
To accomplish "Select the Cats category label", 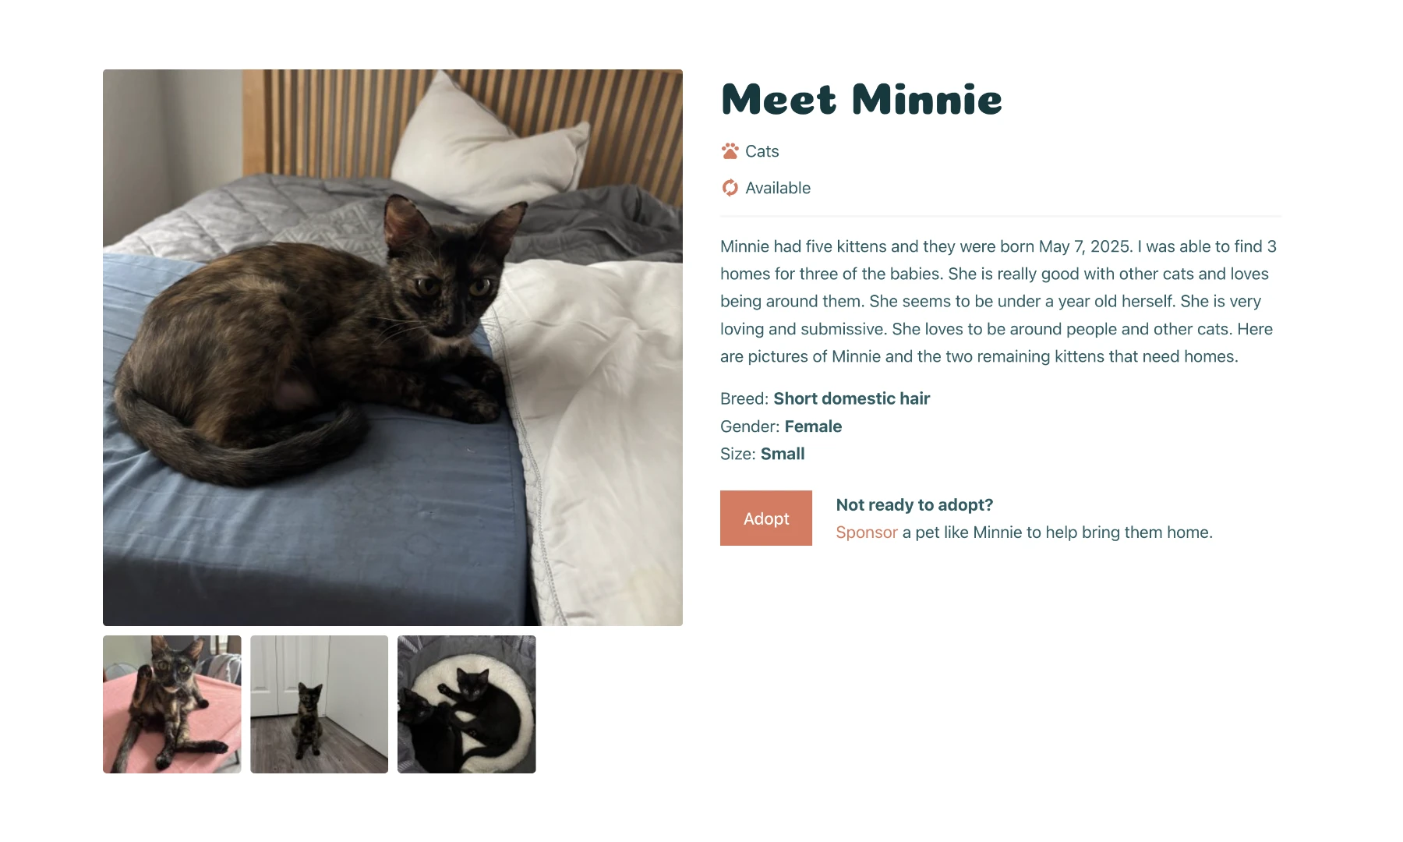I will pos(762,151).
